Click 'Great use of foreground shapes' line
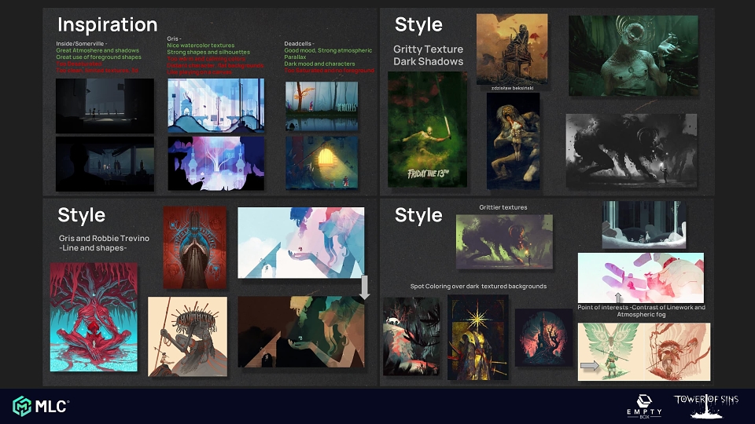Image resolution: width=755 pixels, height=424 pixels. click(99, 57)
